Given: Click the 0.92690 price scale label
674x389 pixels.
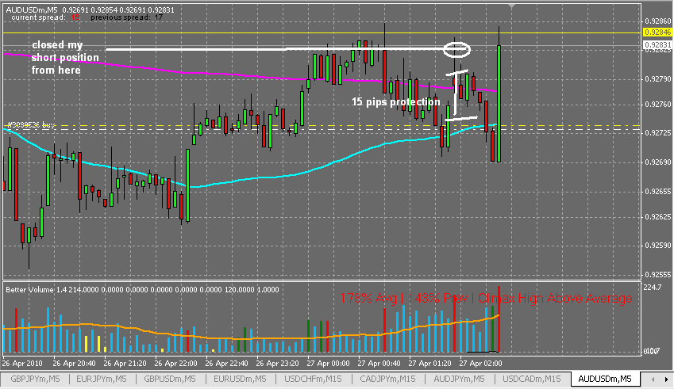Looking at the screenshot, I should (x=658, y=162).
